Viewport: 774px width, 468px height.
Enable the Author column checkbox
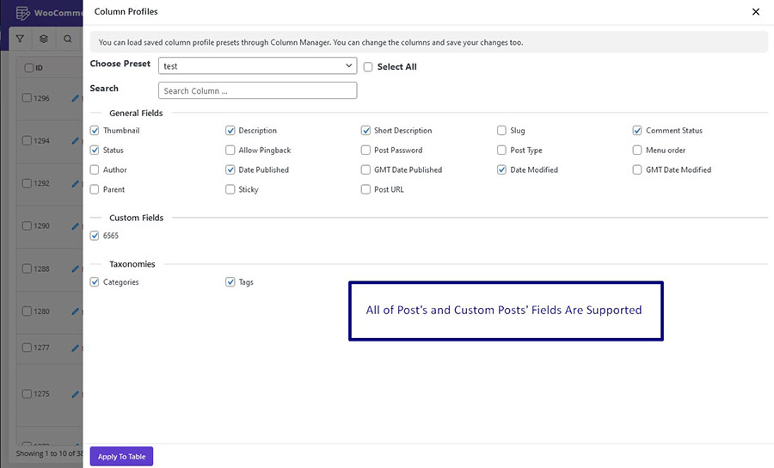point(95,169)
